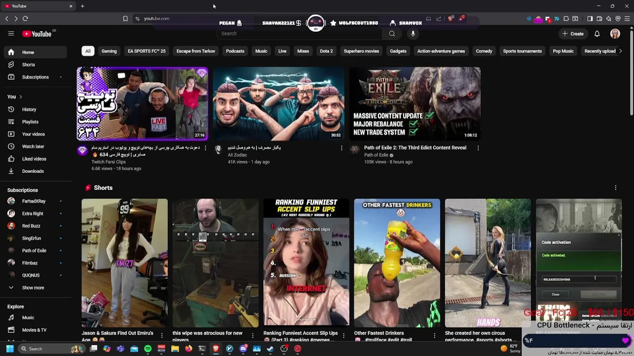Click the Path of Exile channel name
Screen dimensions: 634x356
376,155
